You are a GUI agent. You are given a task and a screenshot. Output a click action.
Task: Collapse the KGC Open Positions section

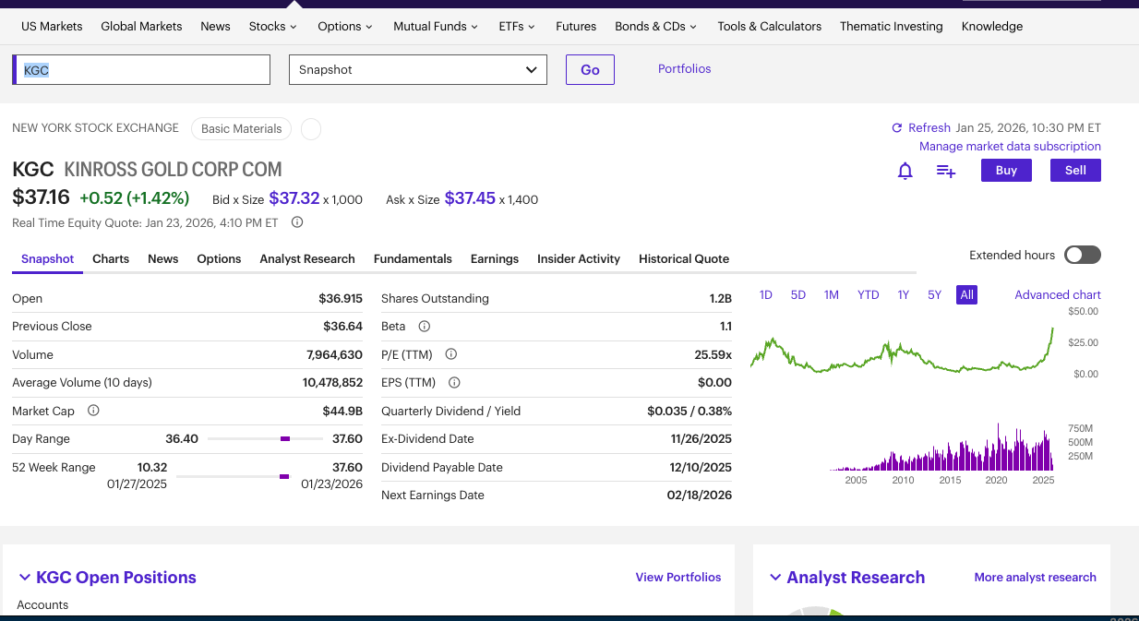[25, 578]
